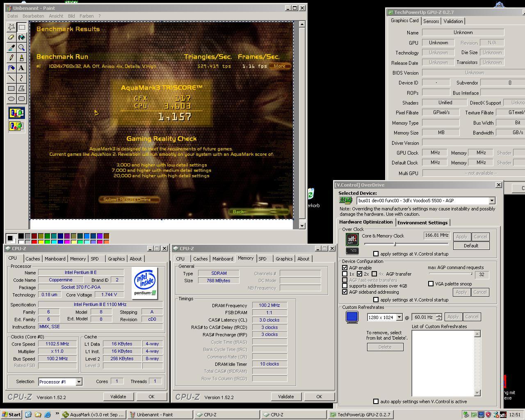Choose the Brush tool in Paint
This screenshot has width=525, height=420.
coord(22,58)
